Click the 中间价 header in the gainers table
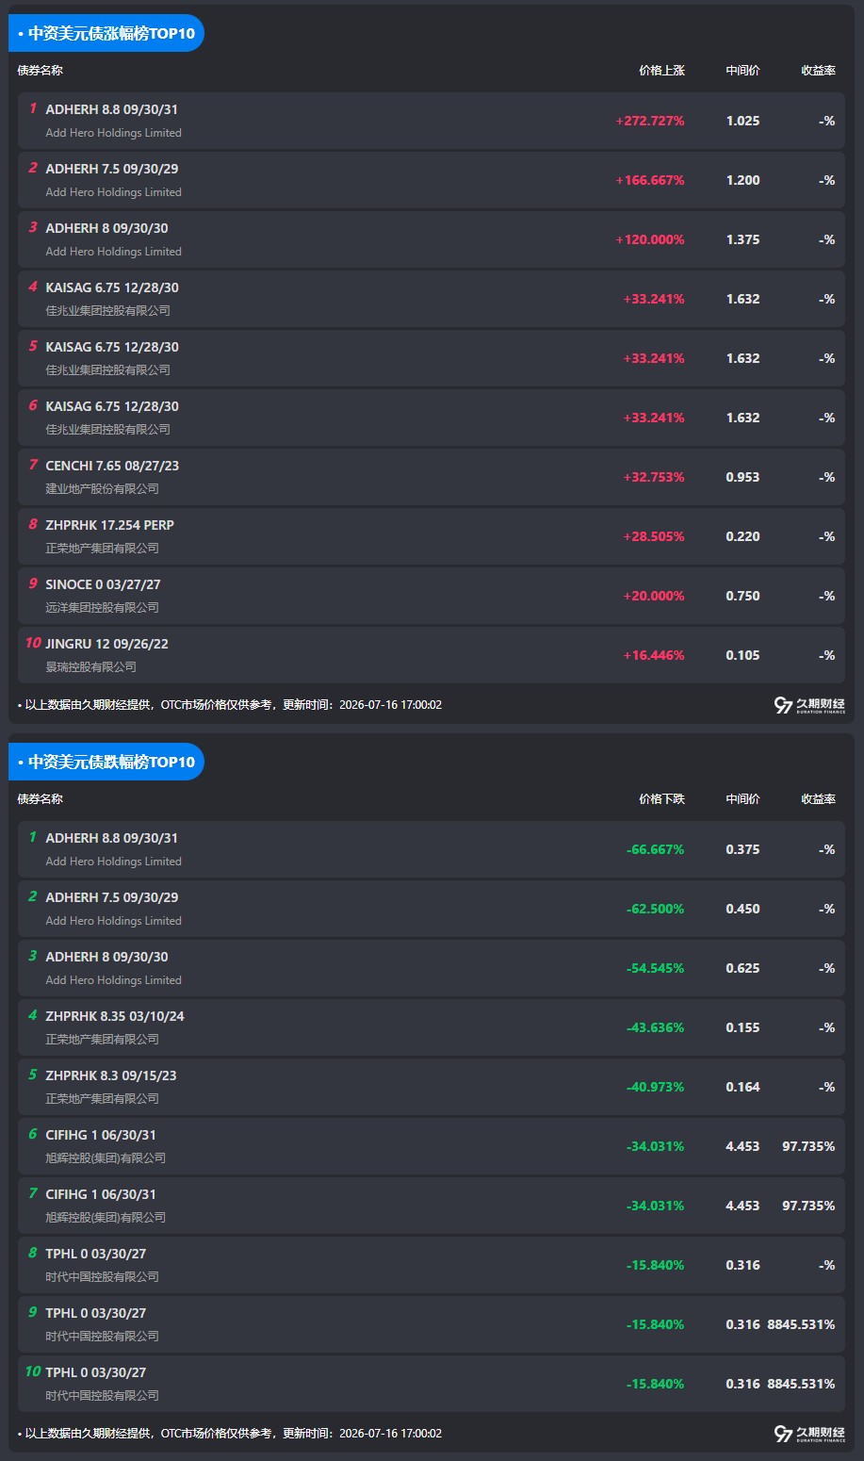Image resolution: width=864 pixels, height=1461 pixels. [742, 71]
